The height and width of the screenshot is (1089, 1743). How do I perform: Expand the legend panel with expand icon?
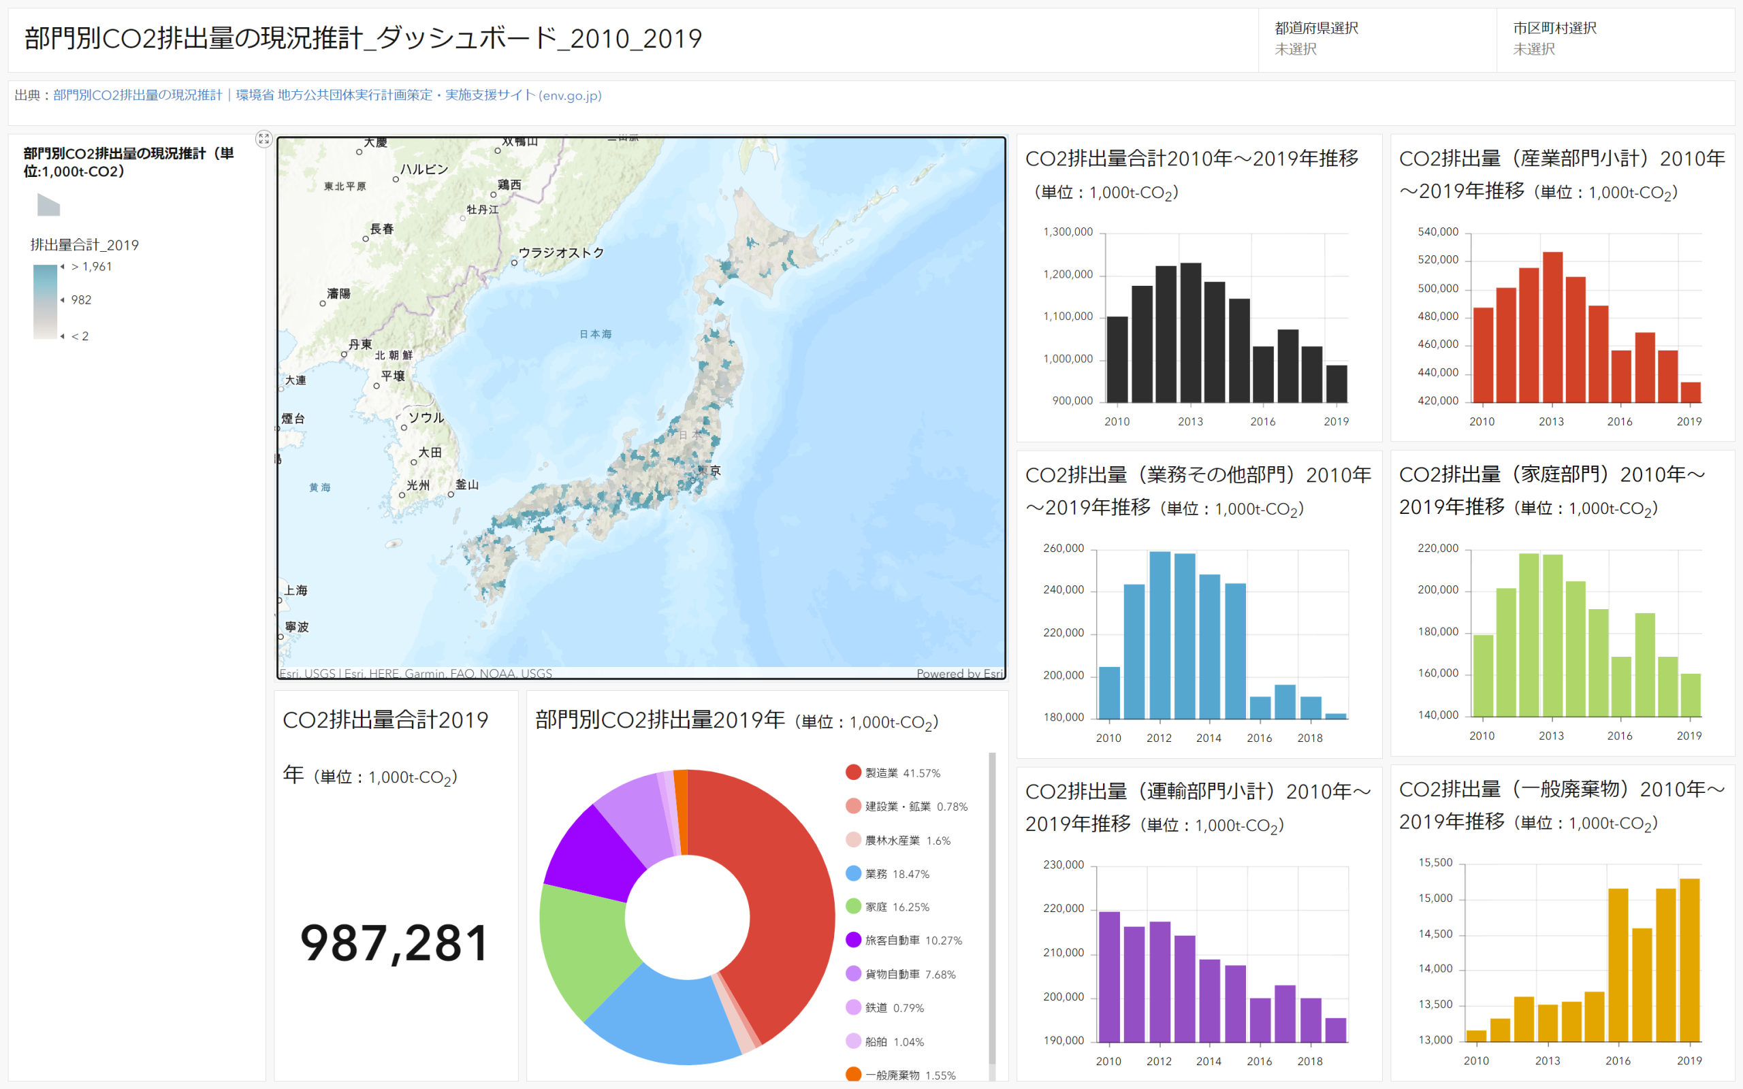[x=263, y=138]
